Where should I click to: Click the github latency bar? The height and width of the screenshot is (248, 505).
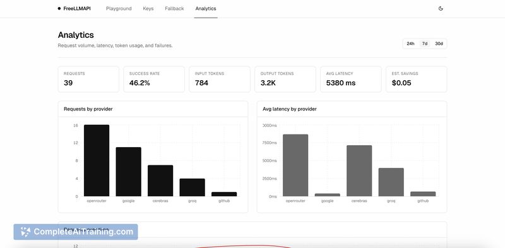[x=423, y=194]
